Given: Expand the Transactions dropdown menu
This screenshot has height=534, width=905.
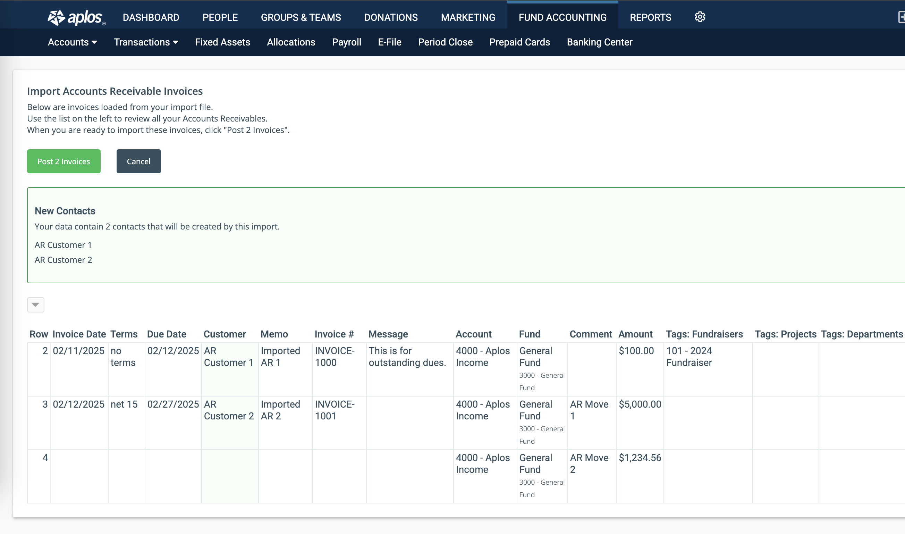Looking at the screenshot, I should tap(146, 42).
